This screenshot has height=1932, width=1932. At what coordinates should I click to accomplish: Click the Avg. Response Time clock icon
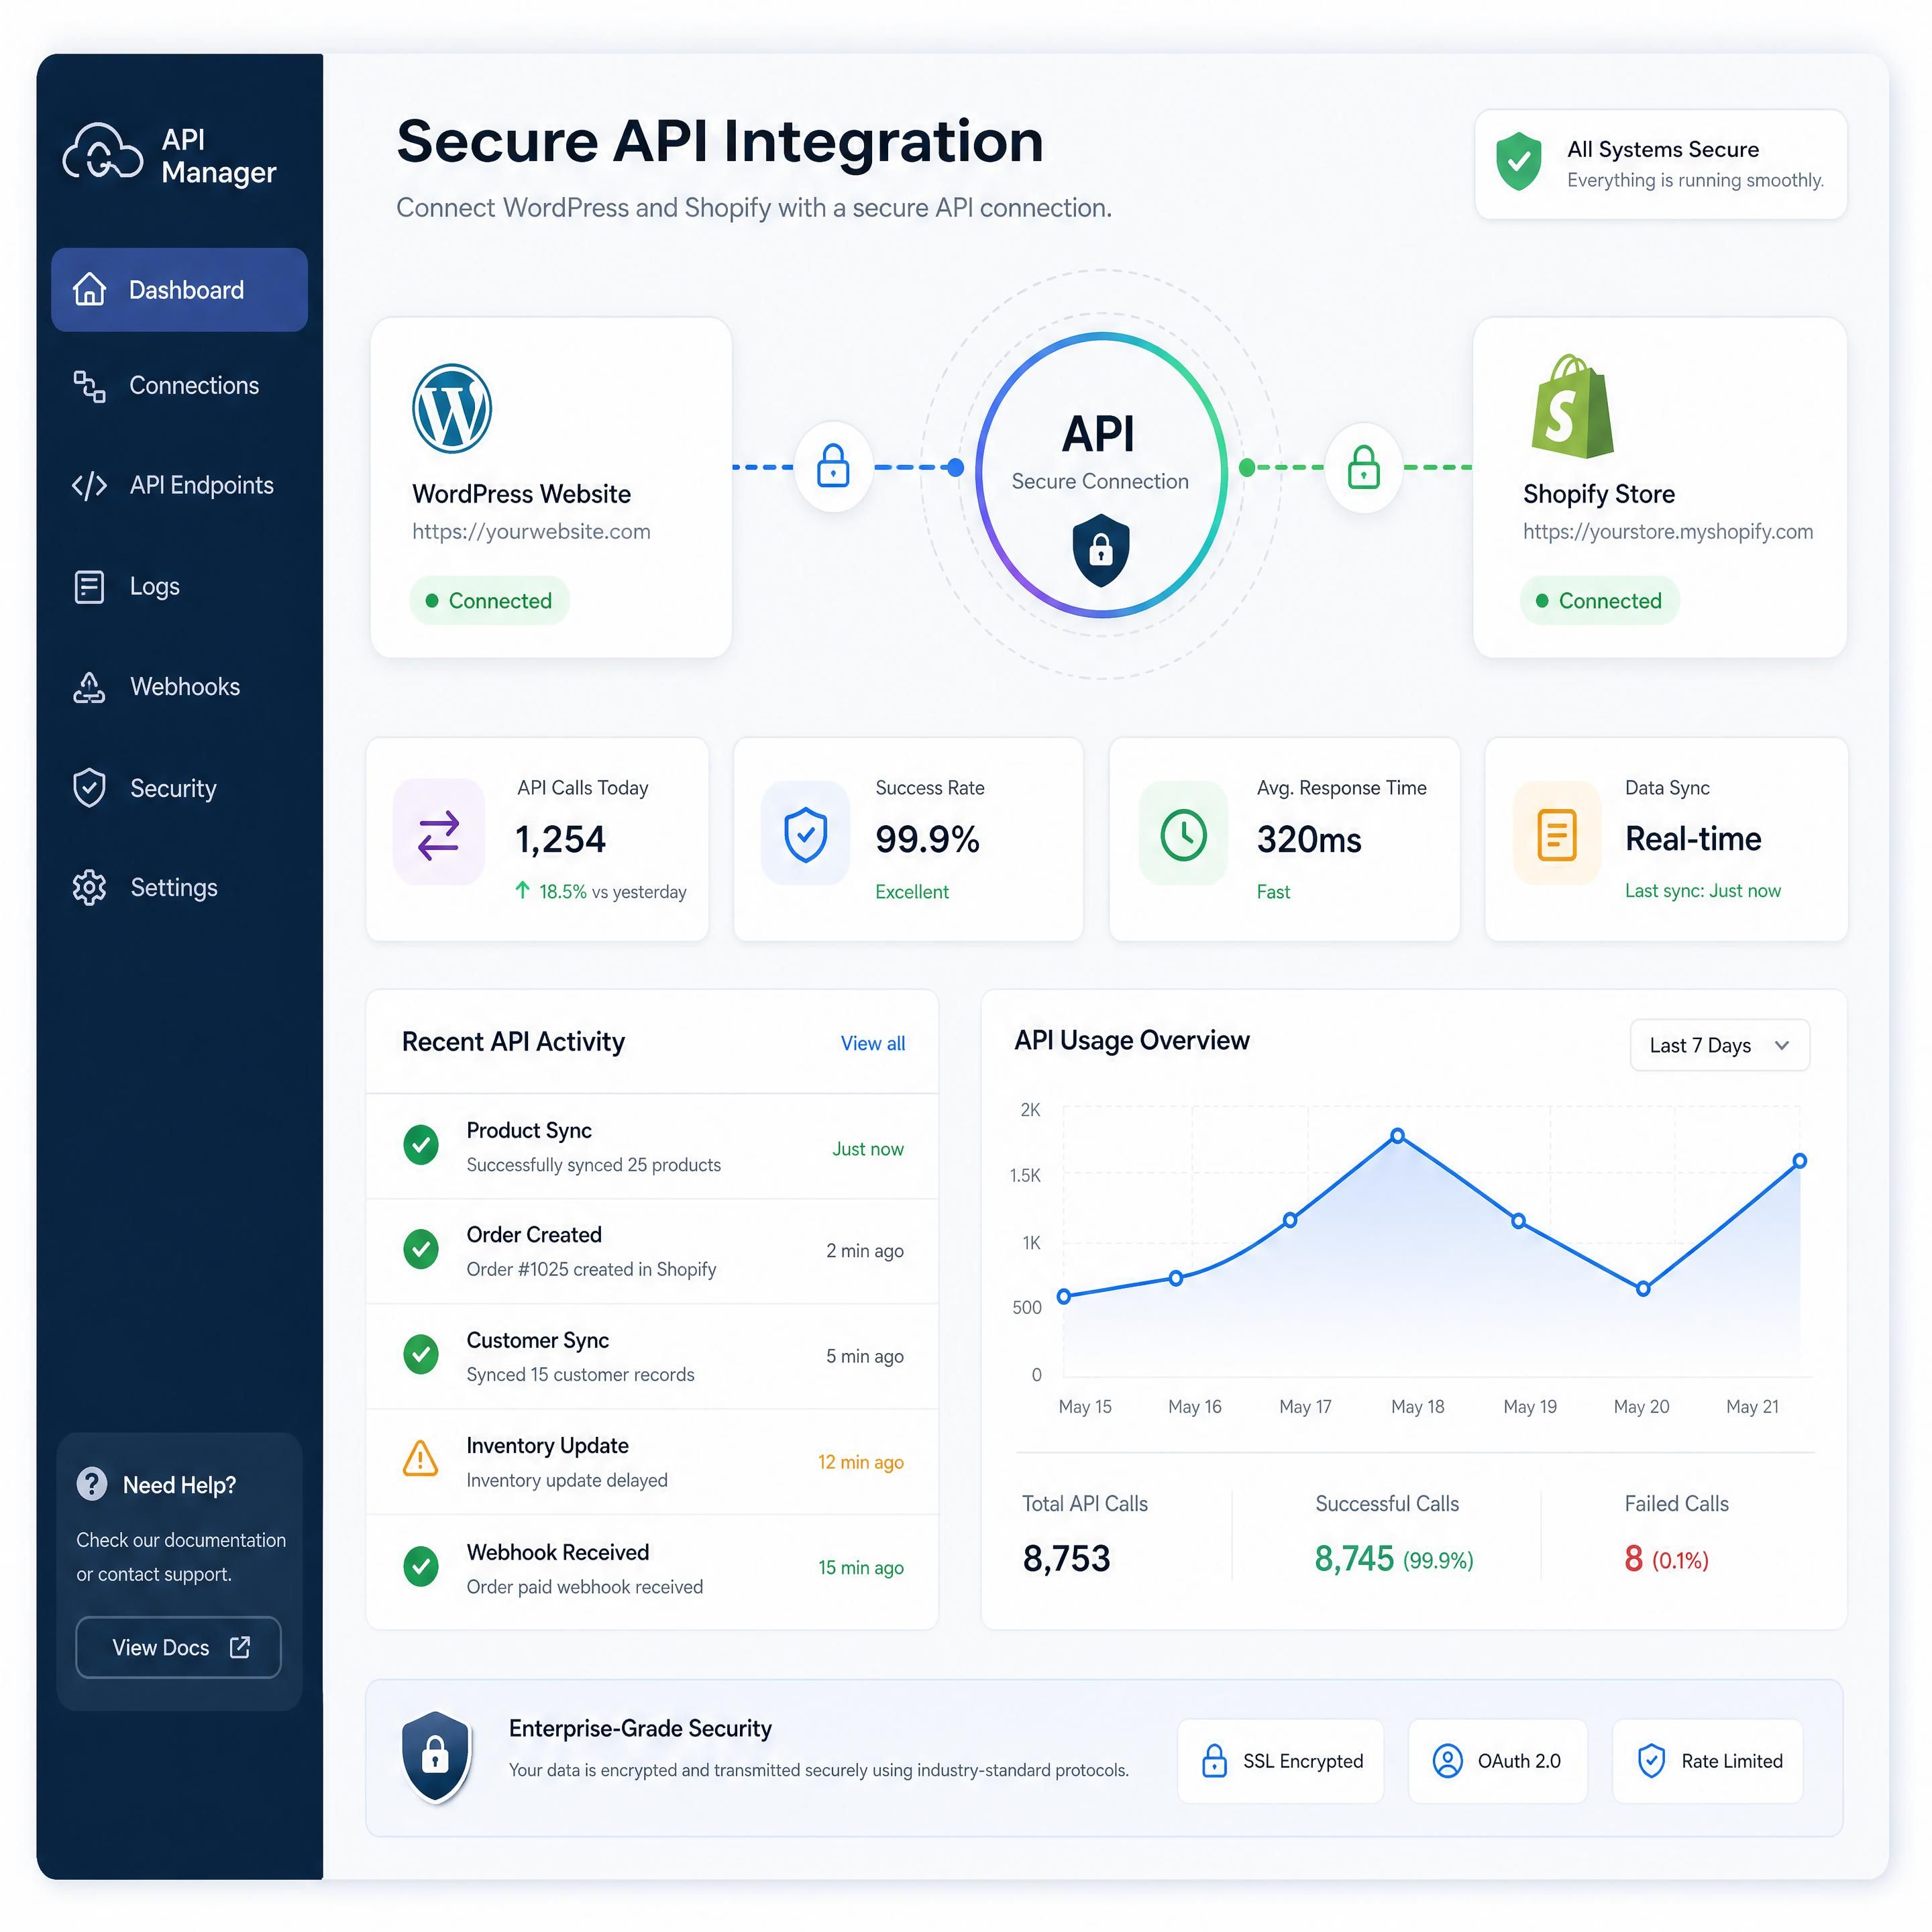(x=1183, y=834)
